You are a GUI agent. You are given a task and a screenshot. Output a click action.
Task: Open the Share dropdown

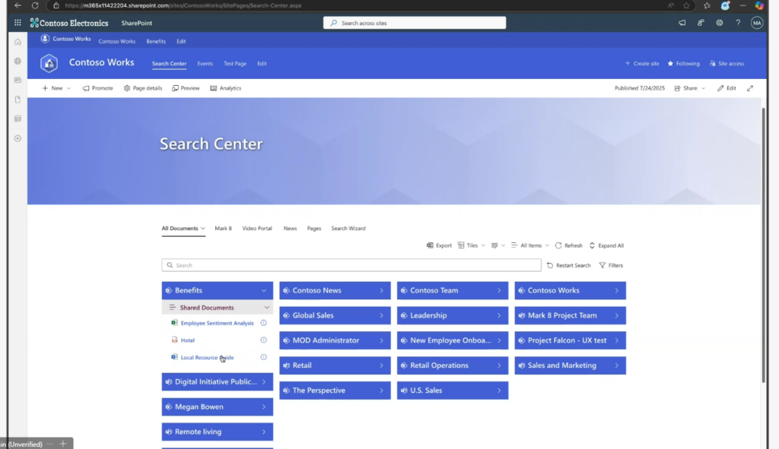pos(689,88)
